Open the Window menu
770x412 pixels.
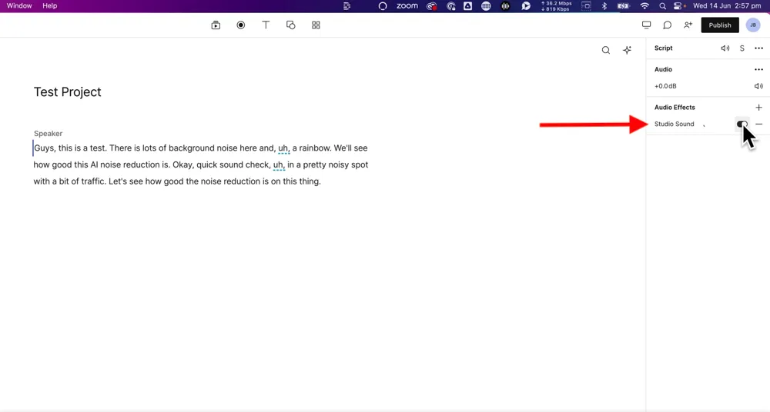point(19,5)
